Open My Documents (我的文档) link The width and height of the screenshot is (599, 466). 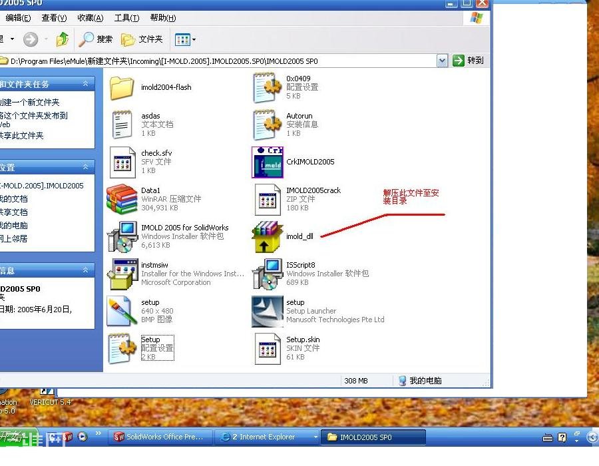(x=14, y=199)
